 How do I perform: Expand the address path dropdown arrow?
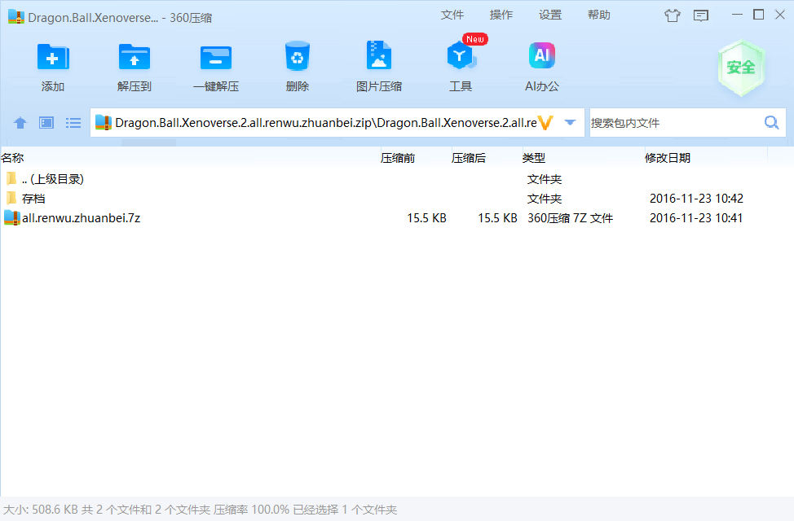(x=570, y=122)
